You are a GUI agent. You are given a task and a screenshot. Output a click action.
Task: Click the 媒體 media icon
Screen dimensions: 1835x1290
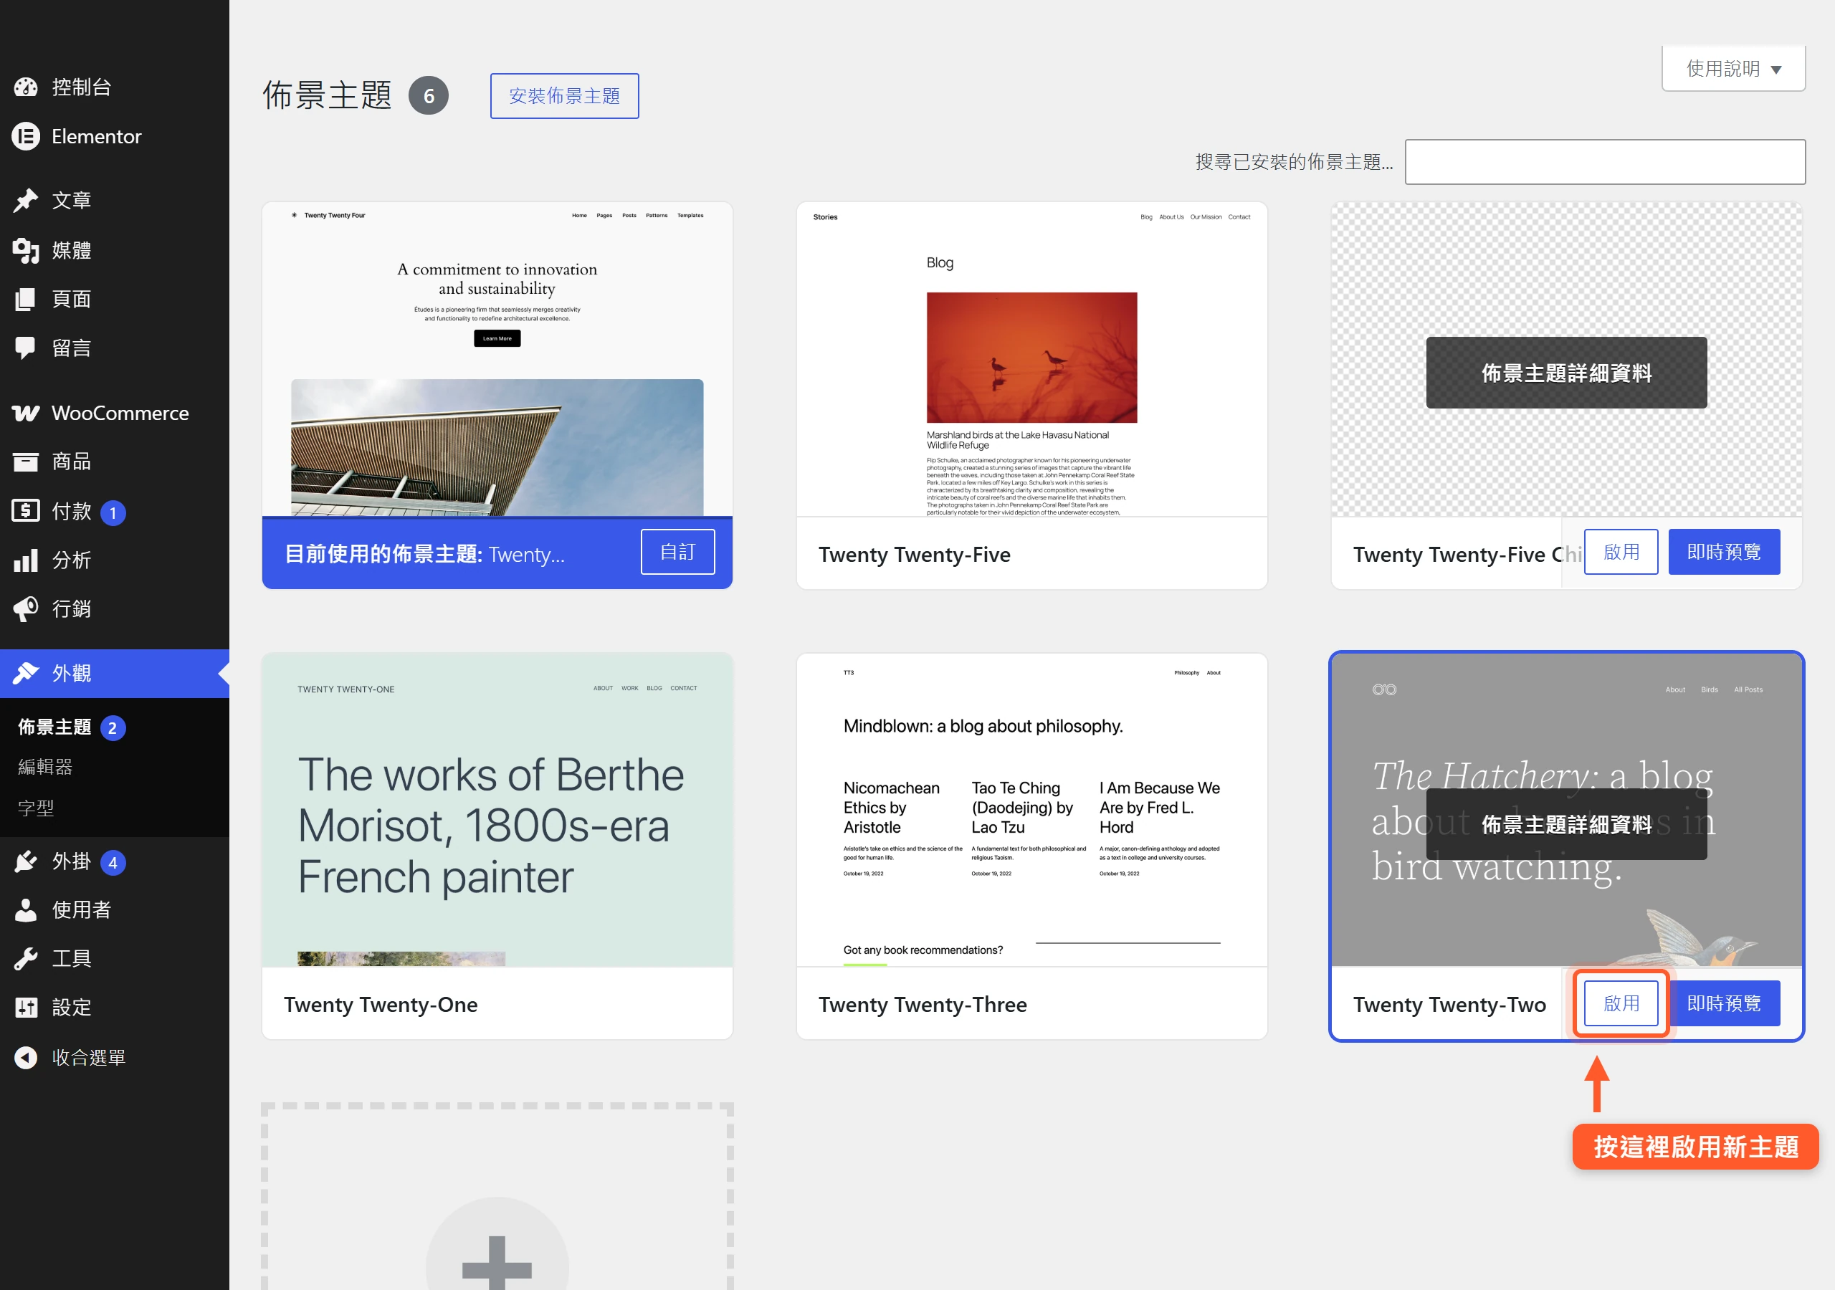26,250
